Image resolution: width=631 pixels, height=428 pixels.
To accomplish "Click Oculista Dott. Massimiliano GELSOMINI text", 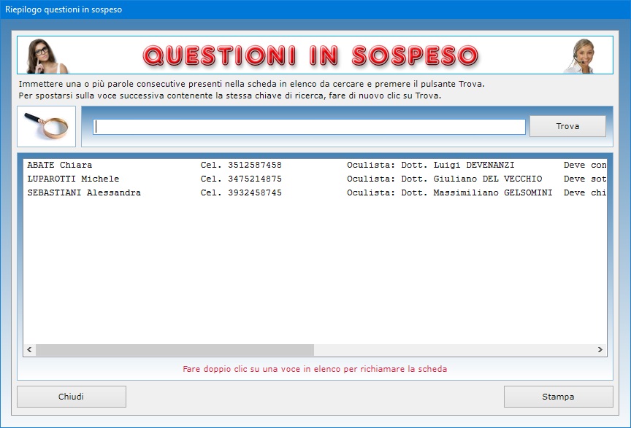I will click(449, 193).
